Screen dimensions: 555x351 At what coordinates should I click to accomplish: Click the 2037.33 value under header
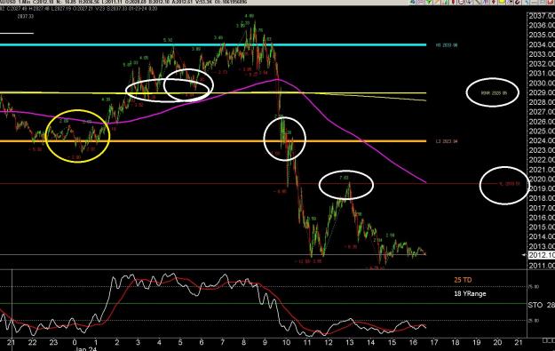point(26,16)
